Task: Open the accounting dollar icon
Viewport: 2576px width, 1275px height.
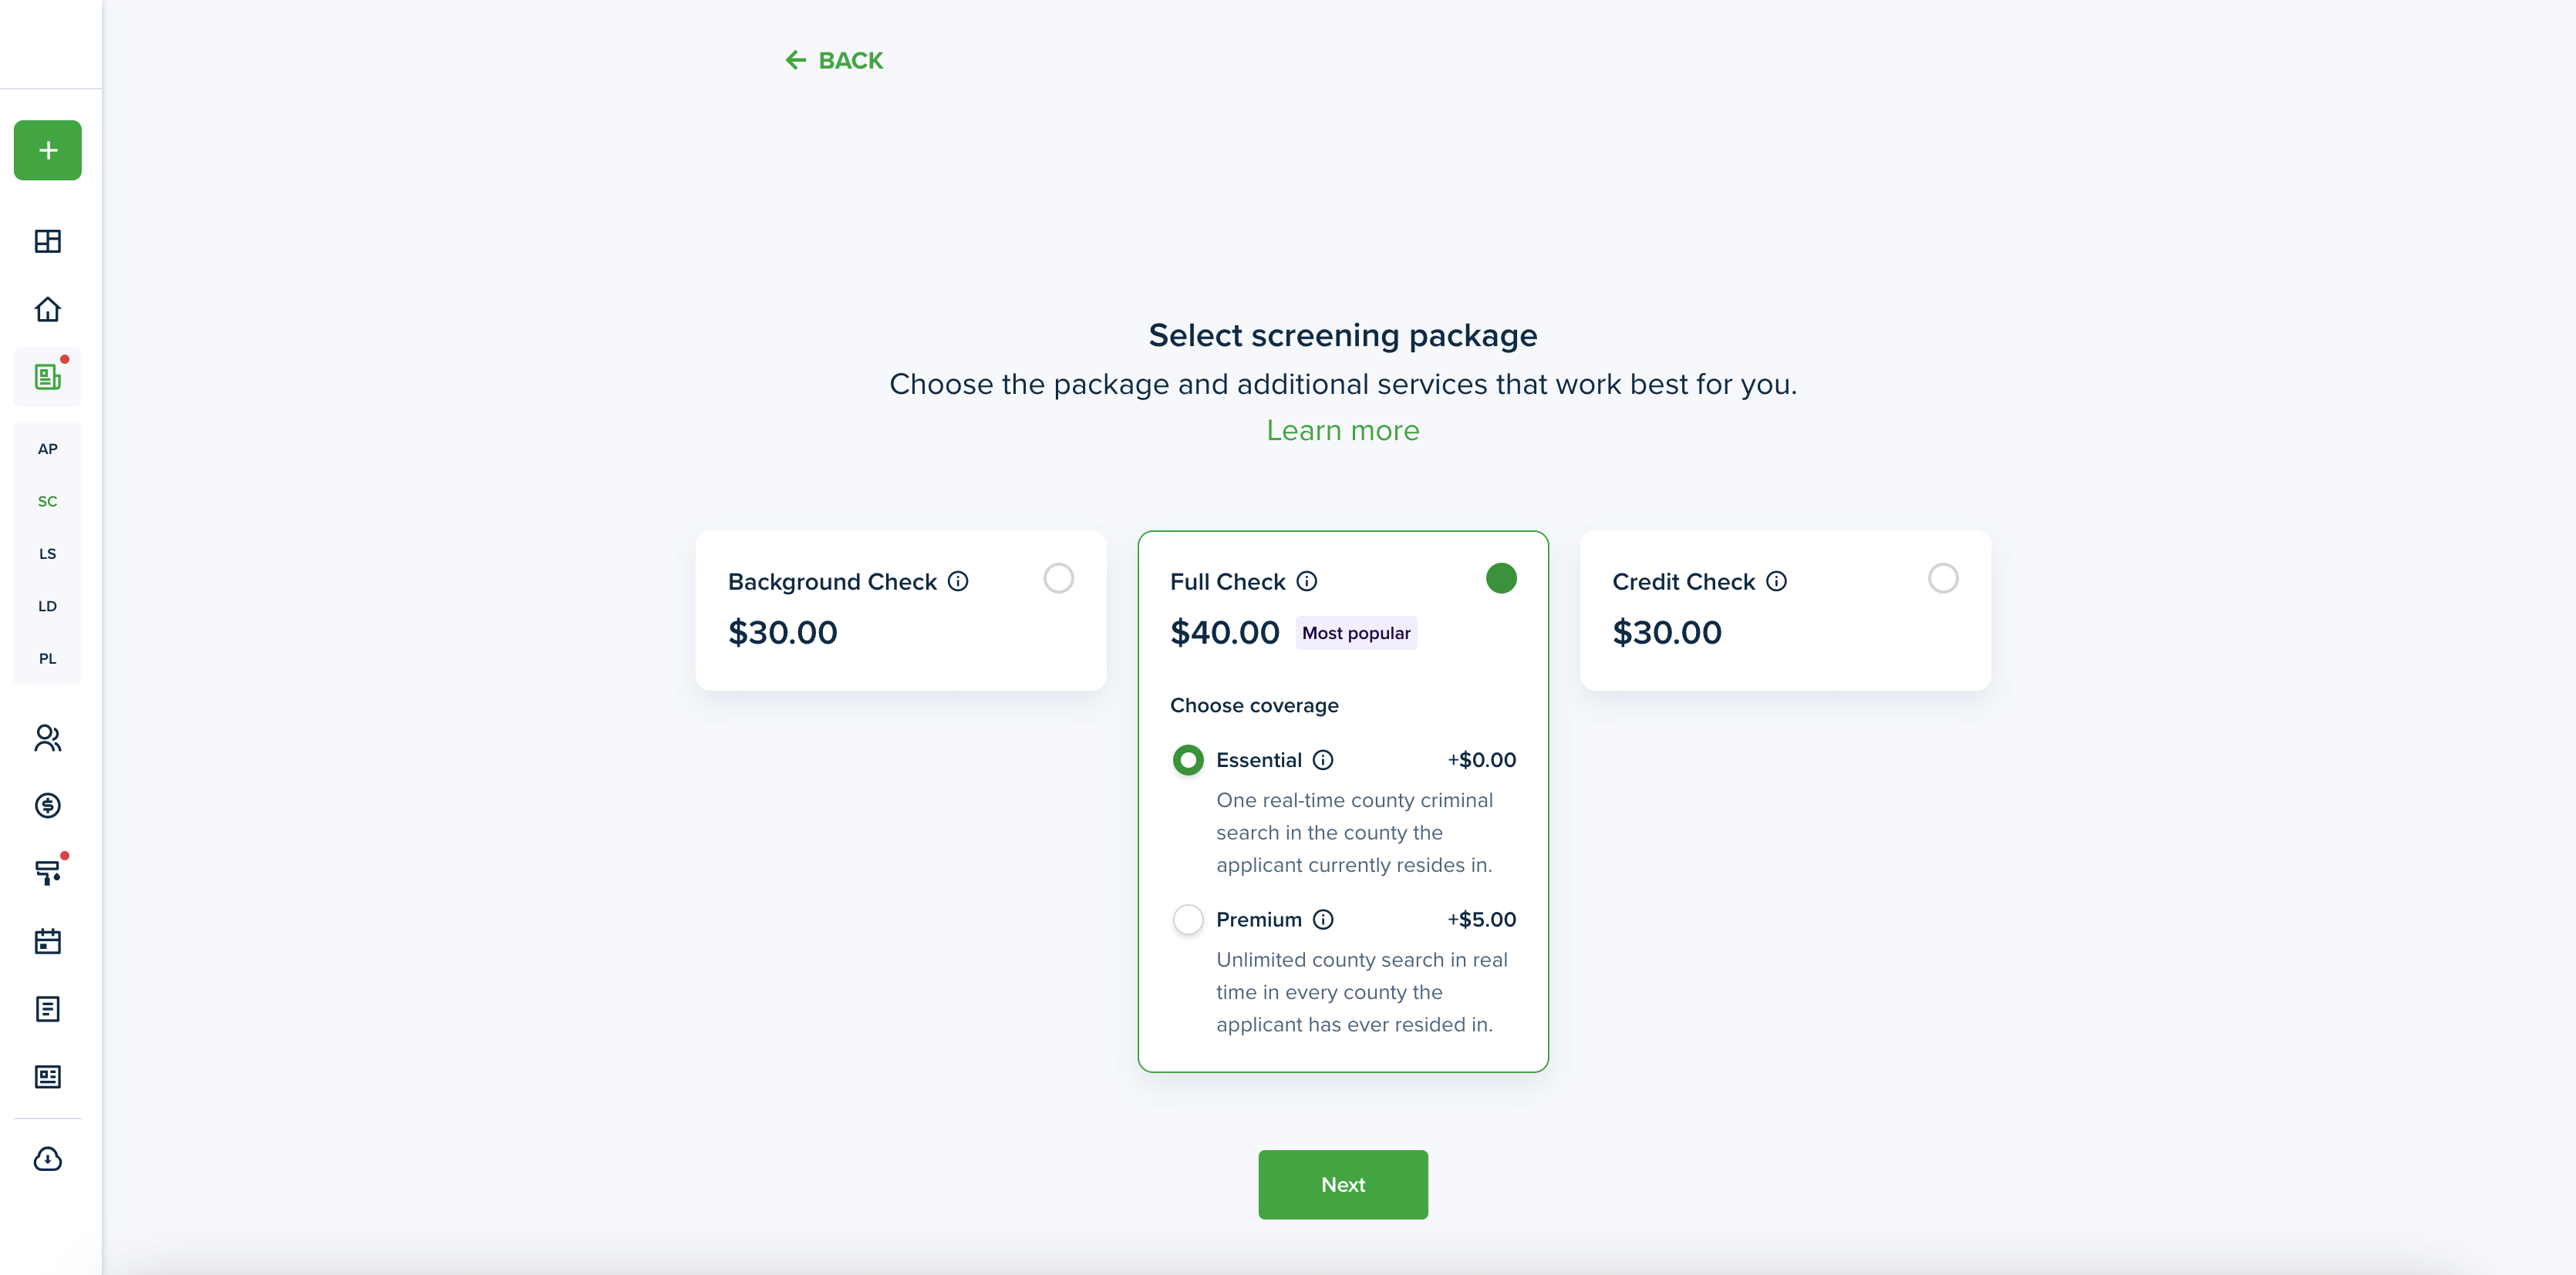Action: [x=48, y=806]
